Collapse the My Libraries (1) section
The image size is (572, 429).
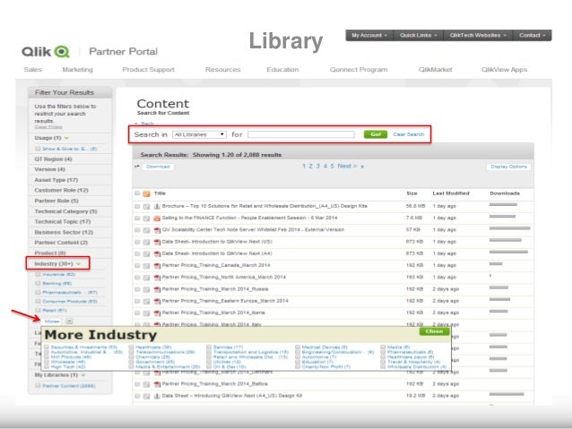click(83, 375)
